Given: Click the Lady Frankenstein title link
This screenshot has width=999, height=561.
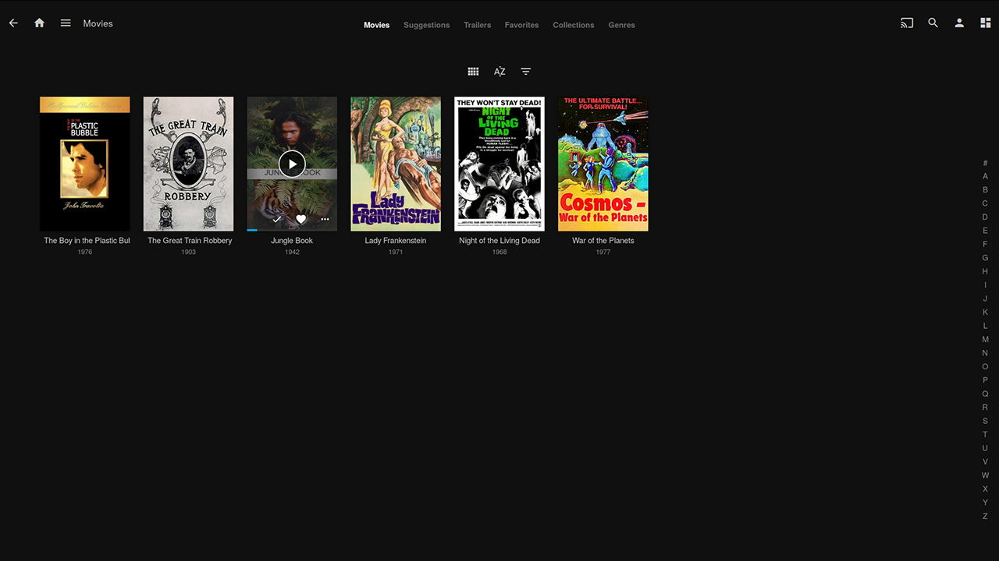Looking at the screenshot, I should 396,241.
